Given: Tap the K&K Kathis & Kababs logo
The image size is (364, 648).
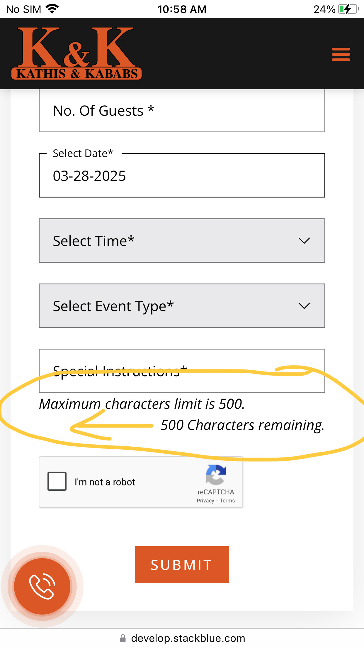Looking at the screenshot, I should pyautogui.click(x=76, y=54).
